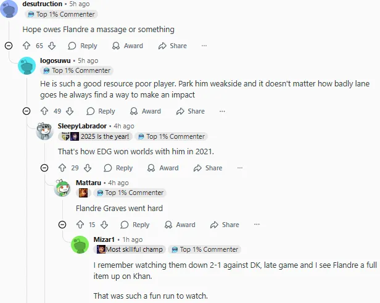Screen dimensions: 380x303
Task: Downvote desutruction's comment with 65 points
Action: click(52, 46)
